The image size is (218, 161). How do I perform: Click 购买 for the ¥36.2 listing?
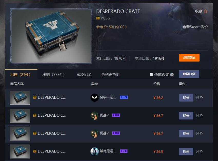pos(186,98)
